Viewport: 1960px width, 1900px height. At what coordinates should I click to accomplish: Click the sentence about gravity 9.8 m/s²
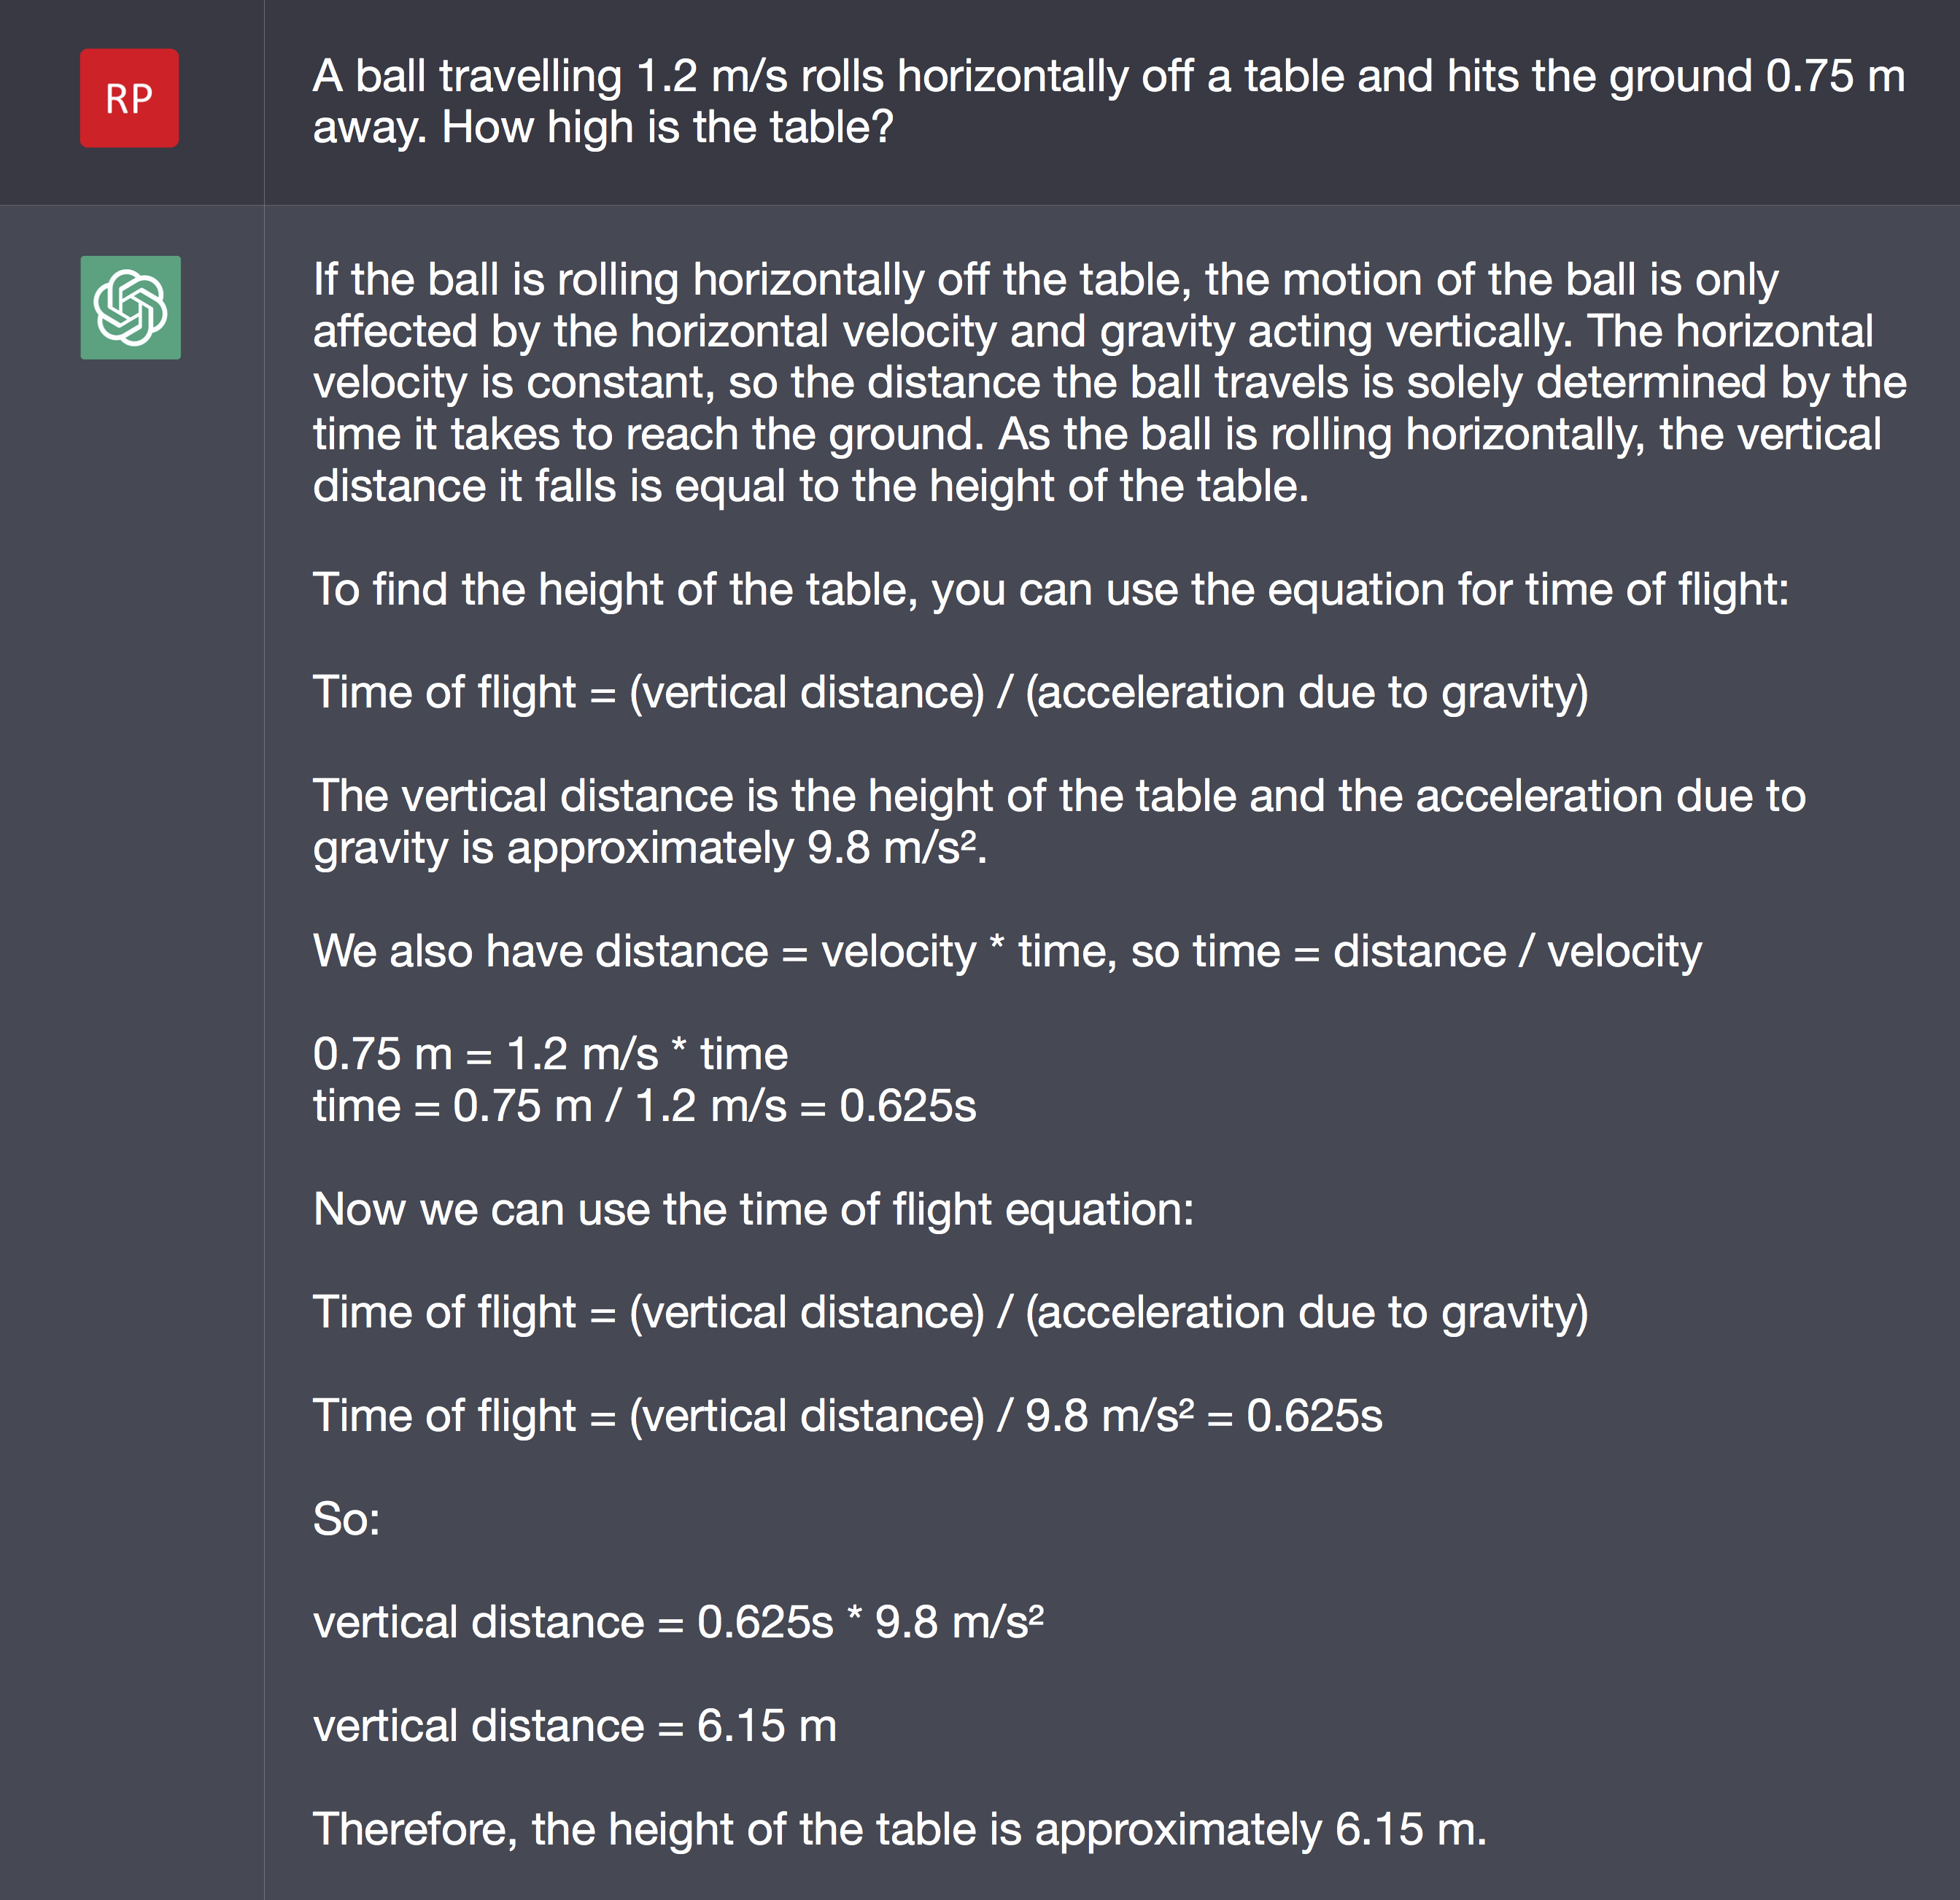coord(1059,821)
